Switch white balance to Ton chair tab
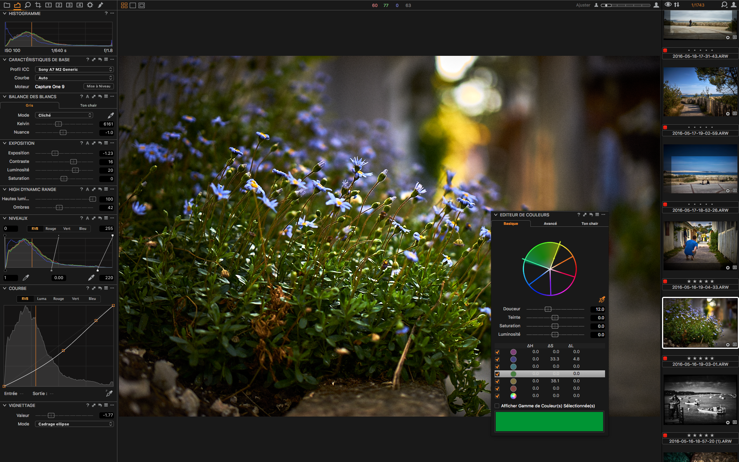739x462 pixels. (88, 105)
